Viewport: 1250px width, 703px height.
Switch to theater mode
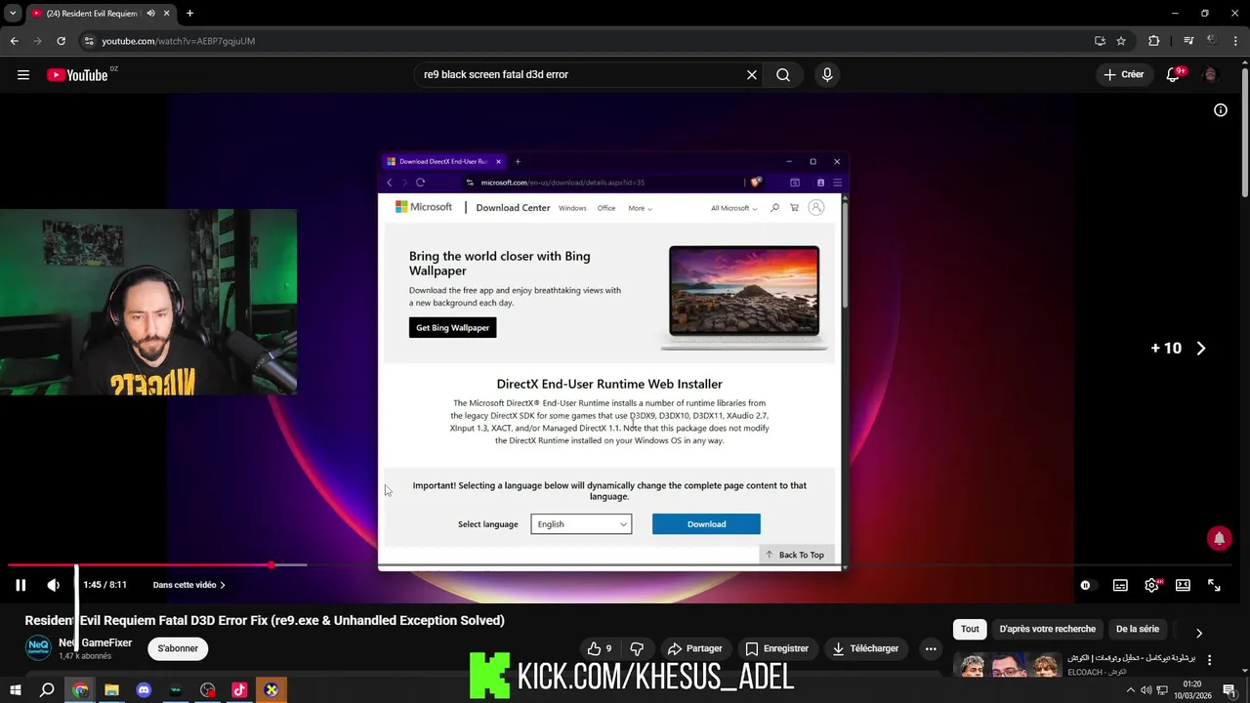pos(1183,585)
